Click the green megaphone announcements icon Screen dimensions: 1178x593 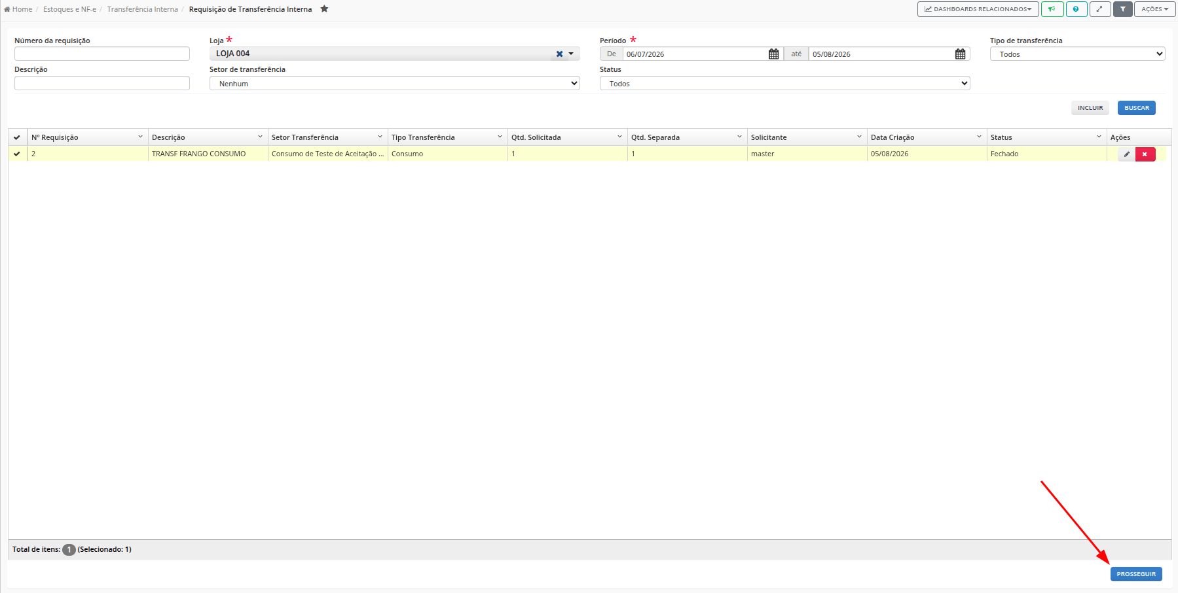[x=1052, y=9]
